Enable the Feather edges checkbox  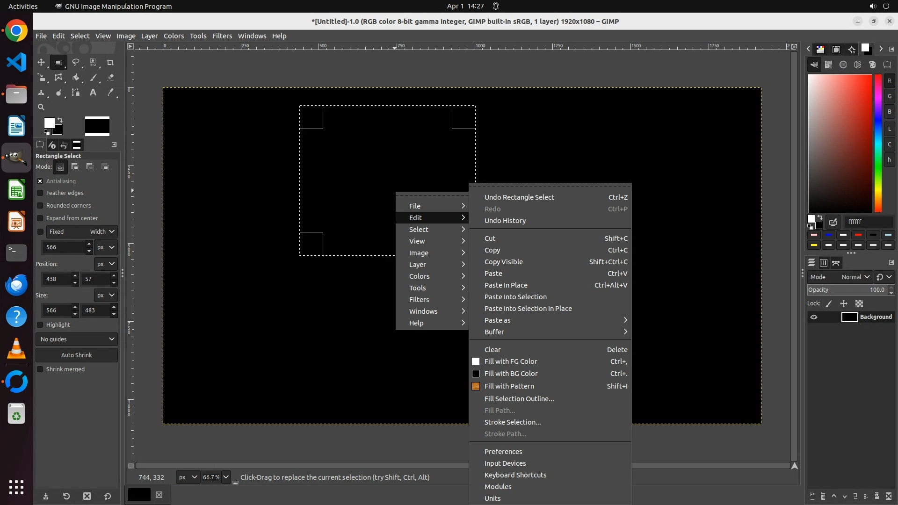click(40, 193)
